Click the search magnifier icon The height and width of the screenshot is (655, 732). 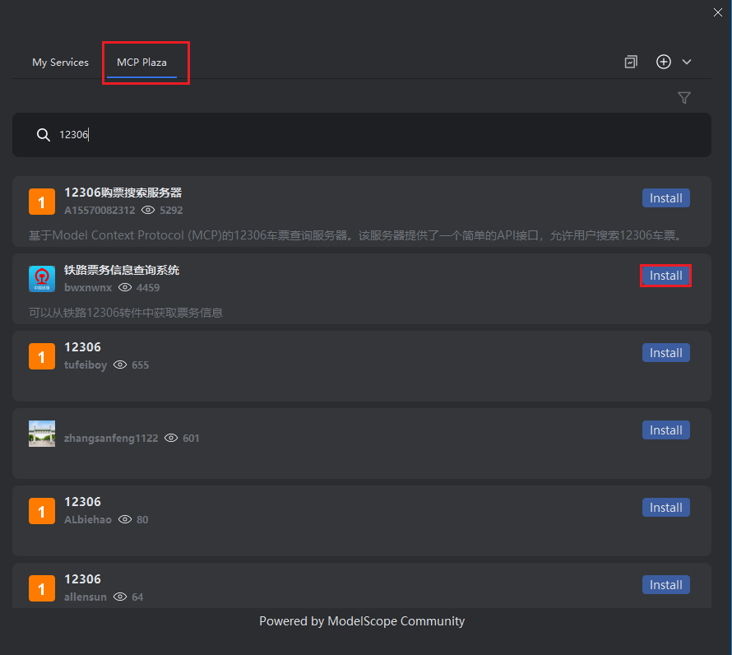[44, 135]
